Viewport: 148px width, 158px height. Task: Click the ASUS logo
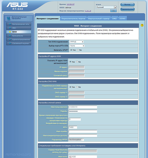click(x=17, y=5)
